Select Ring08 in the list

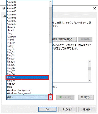[x=28, y=74]
